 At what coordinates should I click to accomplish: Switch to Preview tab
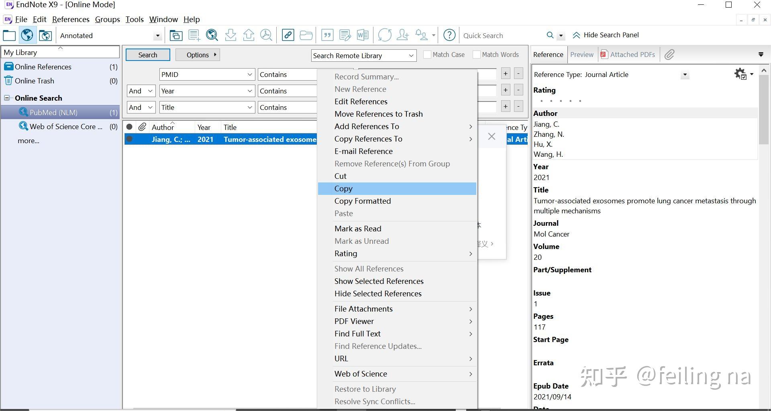(581, 55)
